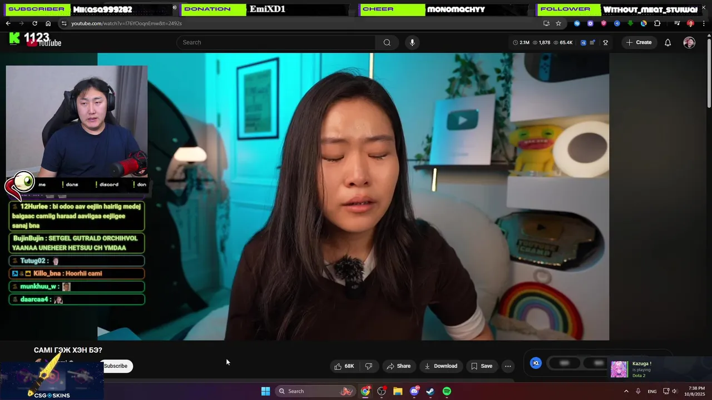This screenshot has height=400, width=712.
Task: Go back with the browser back arrow
Action: [x=8, y=23]
